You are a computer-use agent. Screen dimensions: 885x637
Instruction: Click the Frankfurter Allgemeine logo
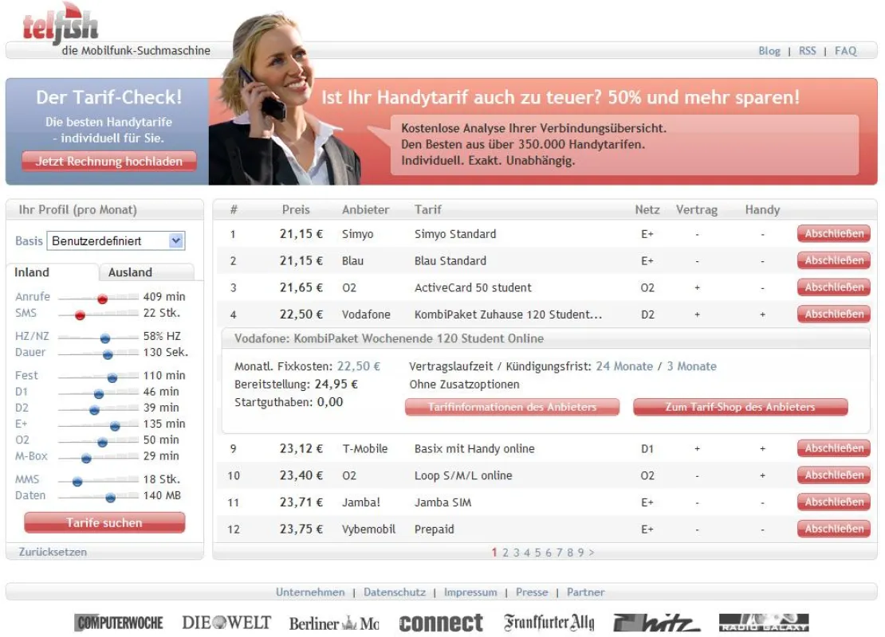[549, 623]
